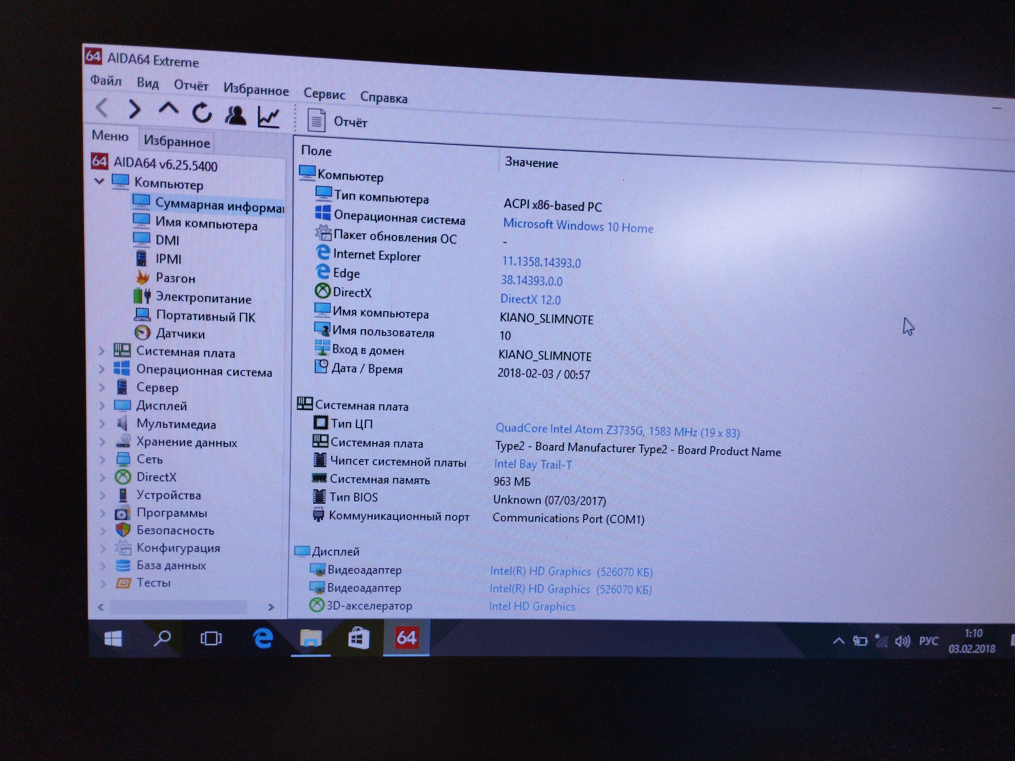Expand the DirectX tree node
The width and height of the screenshot is (1015, 761).
(x=101, y=477)
